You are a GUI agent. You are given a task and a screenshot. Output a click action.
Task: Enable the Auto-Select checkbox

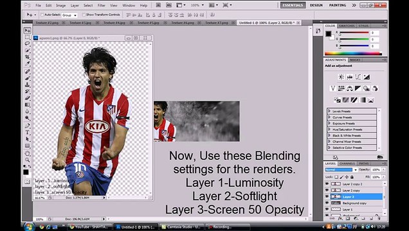(x=42, y=15)
